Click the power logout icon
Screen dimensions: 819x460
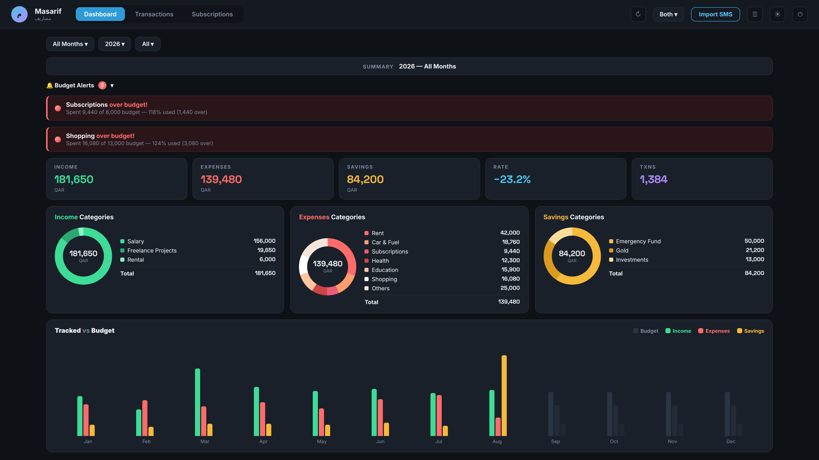(x=800, y=14)
